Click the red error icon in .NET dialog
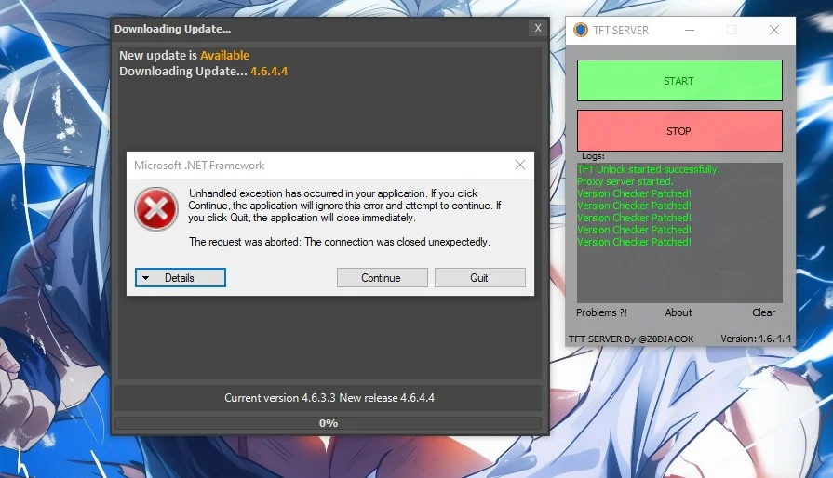Viewport: 833px width, 478px height. [155, 209]
